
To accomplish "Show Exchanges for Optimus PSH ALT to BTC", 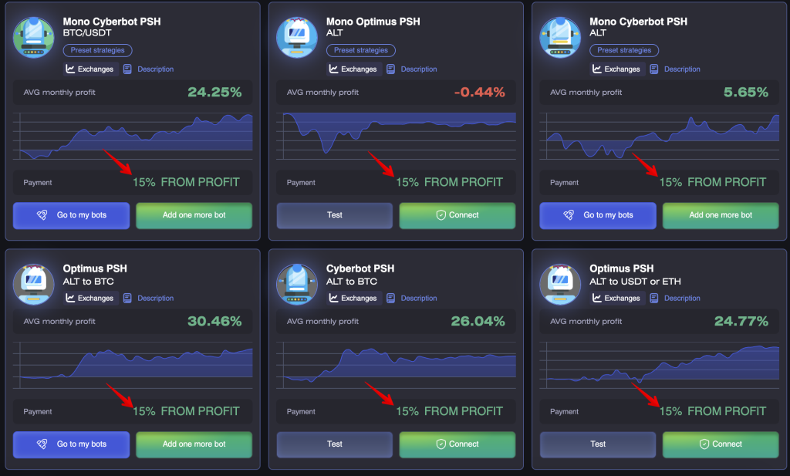I will pos(91,299).
